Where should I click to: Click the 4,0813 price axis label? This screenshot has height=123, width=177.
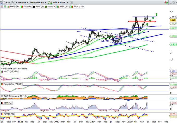[x=173, y=17]
